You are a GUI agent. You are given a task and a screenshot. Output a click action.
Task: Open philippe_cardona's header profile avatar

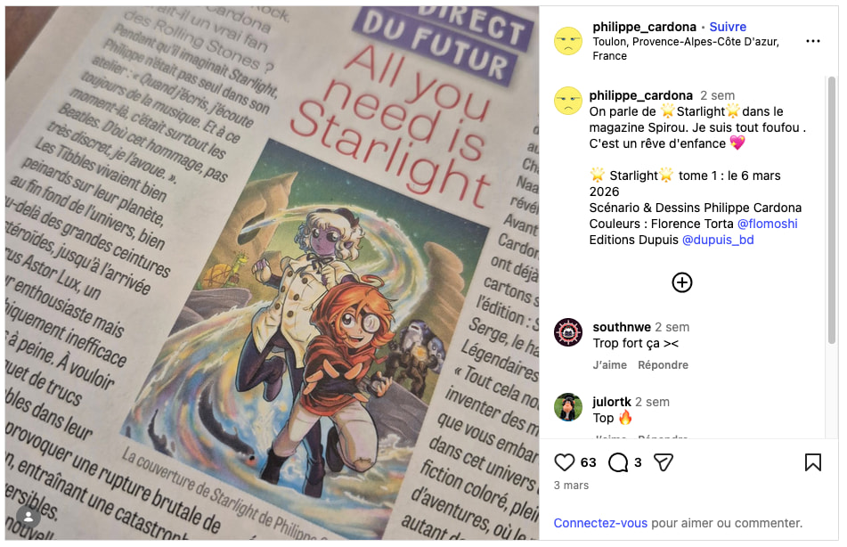pyautogui.click(x=568, y=41)
